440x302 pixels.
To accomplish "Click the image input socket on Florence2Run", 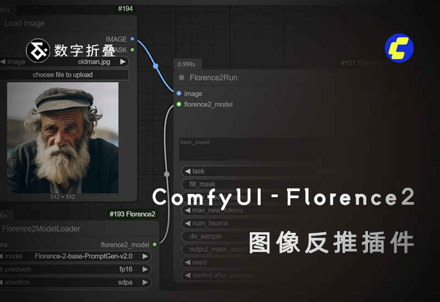I will pos(179,93).
